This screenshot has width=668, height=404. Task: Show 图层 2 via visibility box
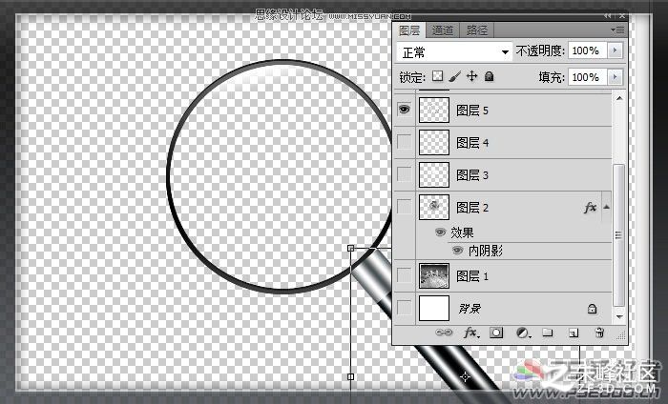pyautogui.click(x=404, y=207)
